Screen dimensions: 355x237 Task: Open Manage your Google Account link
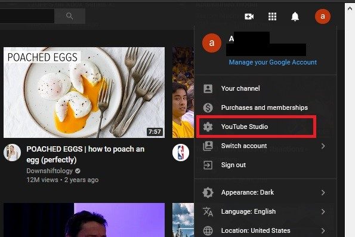273,62
